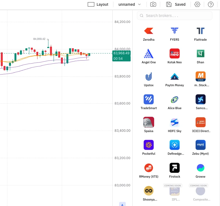Open the Samco broker icon
This screenshot has width=220, height=206.
tap(201, 99)
